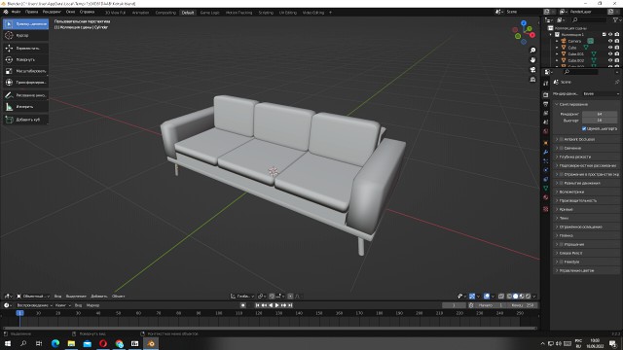Activate the Move tool
The width and height of the screenshot is (623, 350).
26,48
